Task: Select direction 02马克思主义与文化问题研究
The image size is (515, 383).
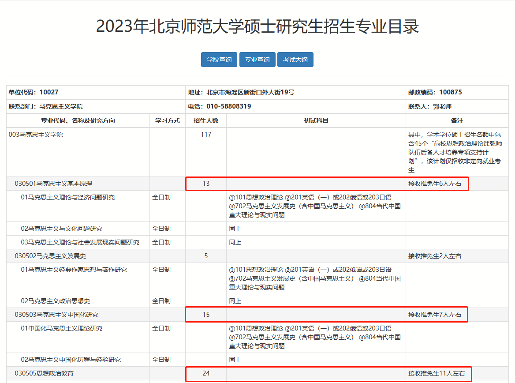Action: 61,229
